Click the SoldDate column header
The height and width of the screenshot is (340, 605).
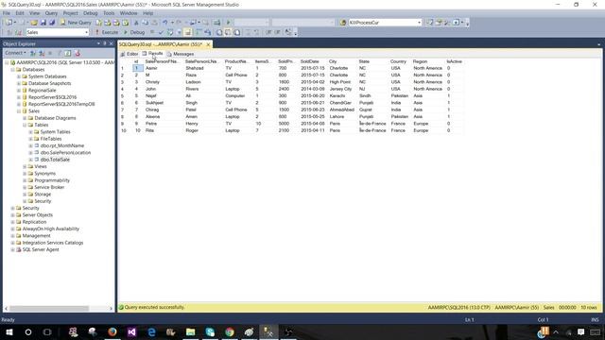coord(309,61)
